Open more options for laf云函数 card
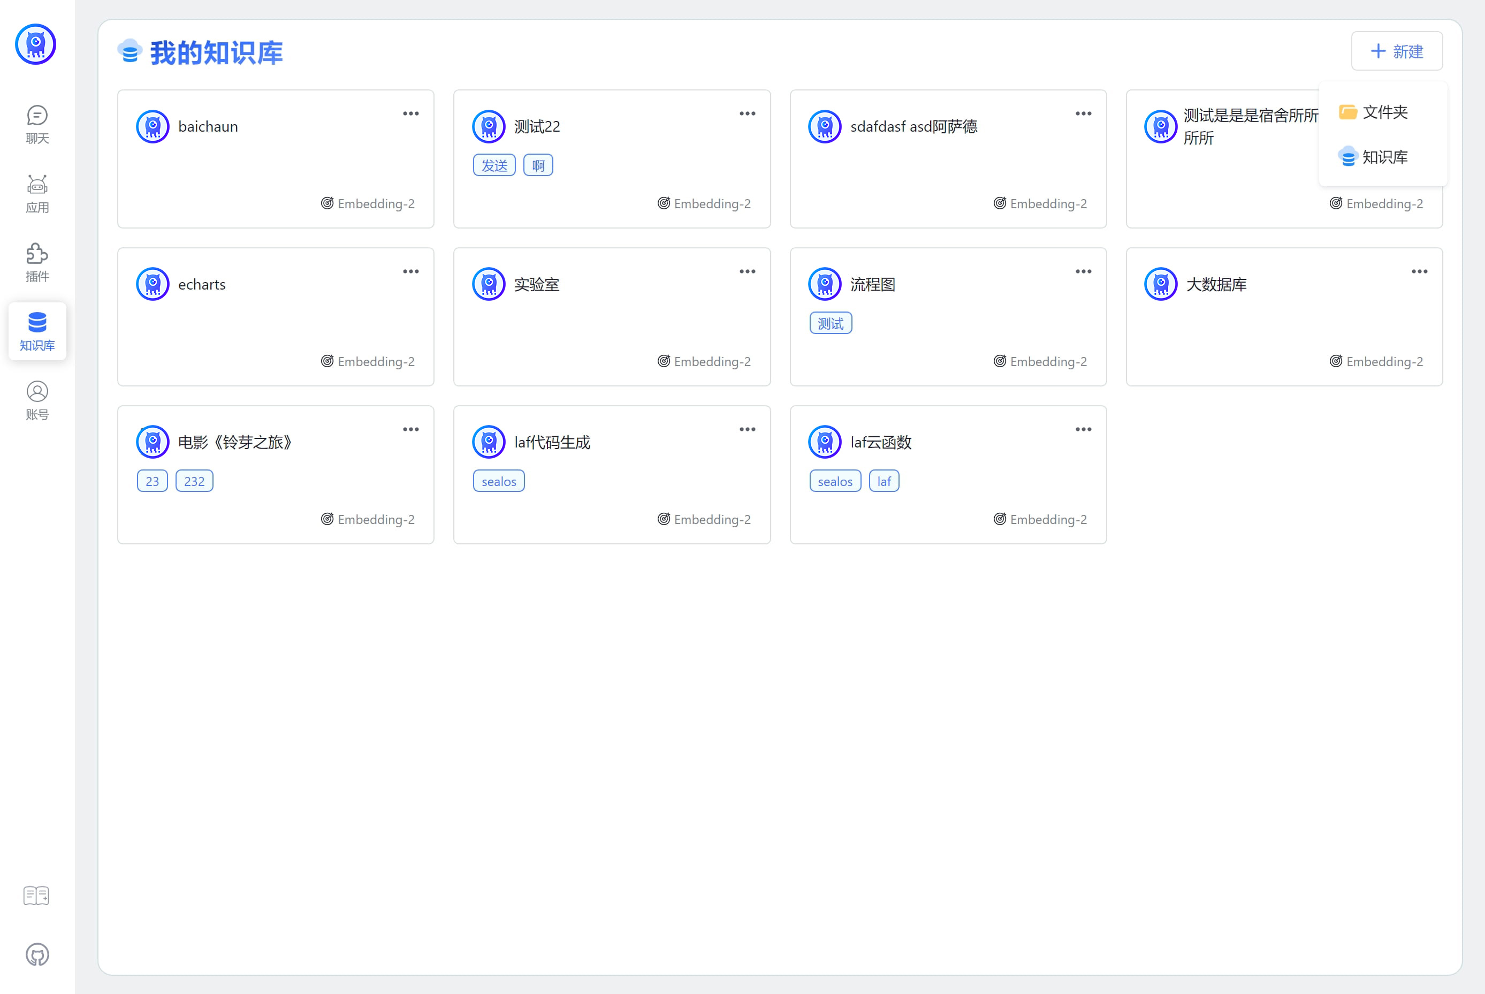The height and width of the screenshot is (994, 1485). pos(1083,429)
